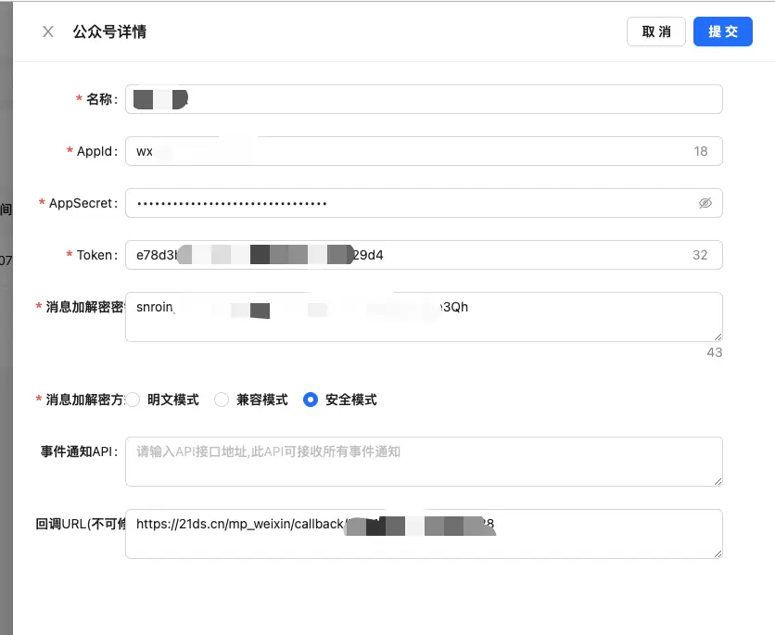Click the 事件通知API label
This screenshot has height=635, width=775.
pyautogui.click(x=79, y=451)
